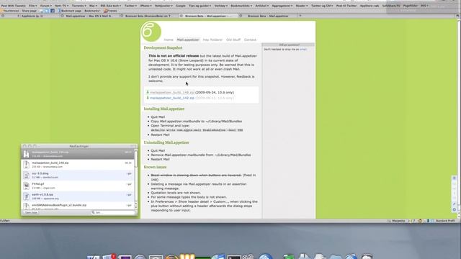Go to the Home page link
Viewport: 461px width, 259px height.
pyautogui.click(x=169, y=40)
